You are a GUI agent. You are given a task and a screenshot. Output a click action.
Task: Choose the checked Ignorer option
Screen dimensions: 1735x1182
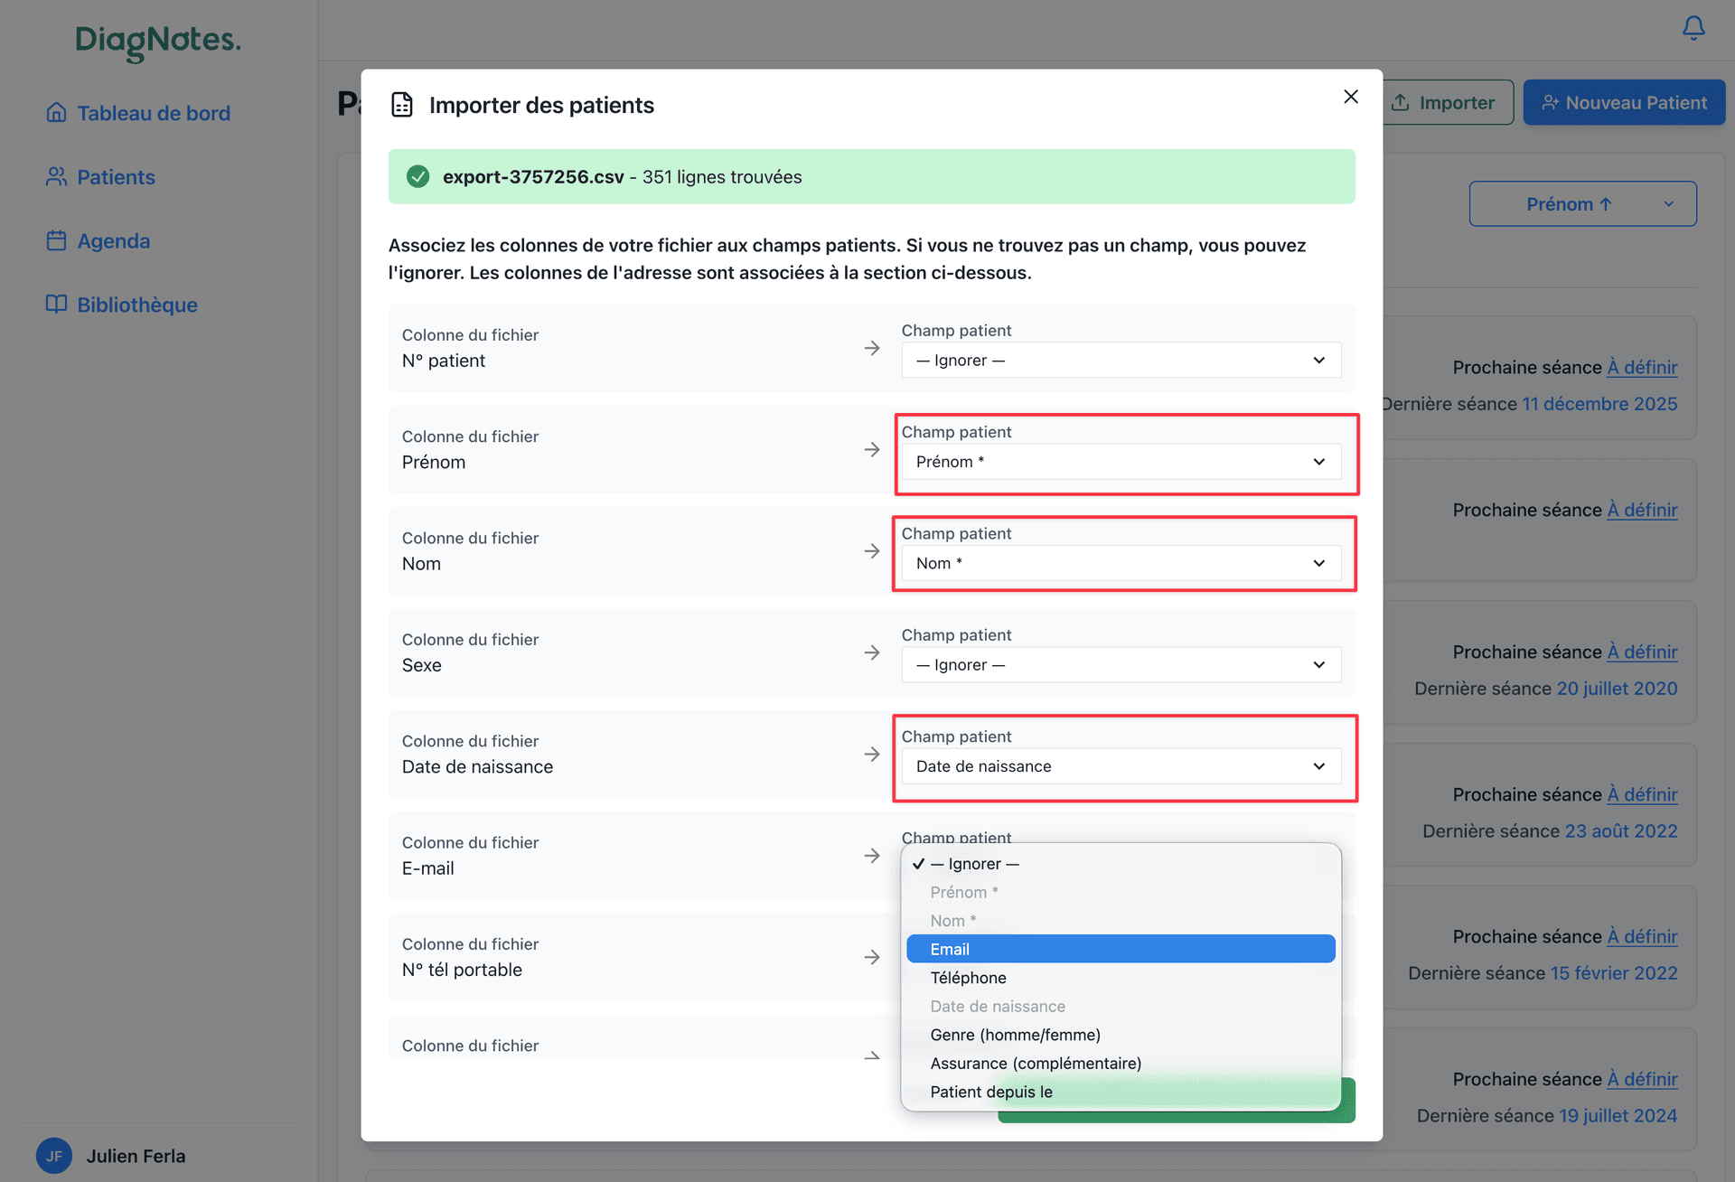(x=975, y=864)
